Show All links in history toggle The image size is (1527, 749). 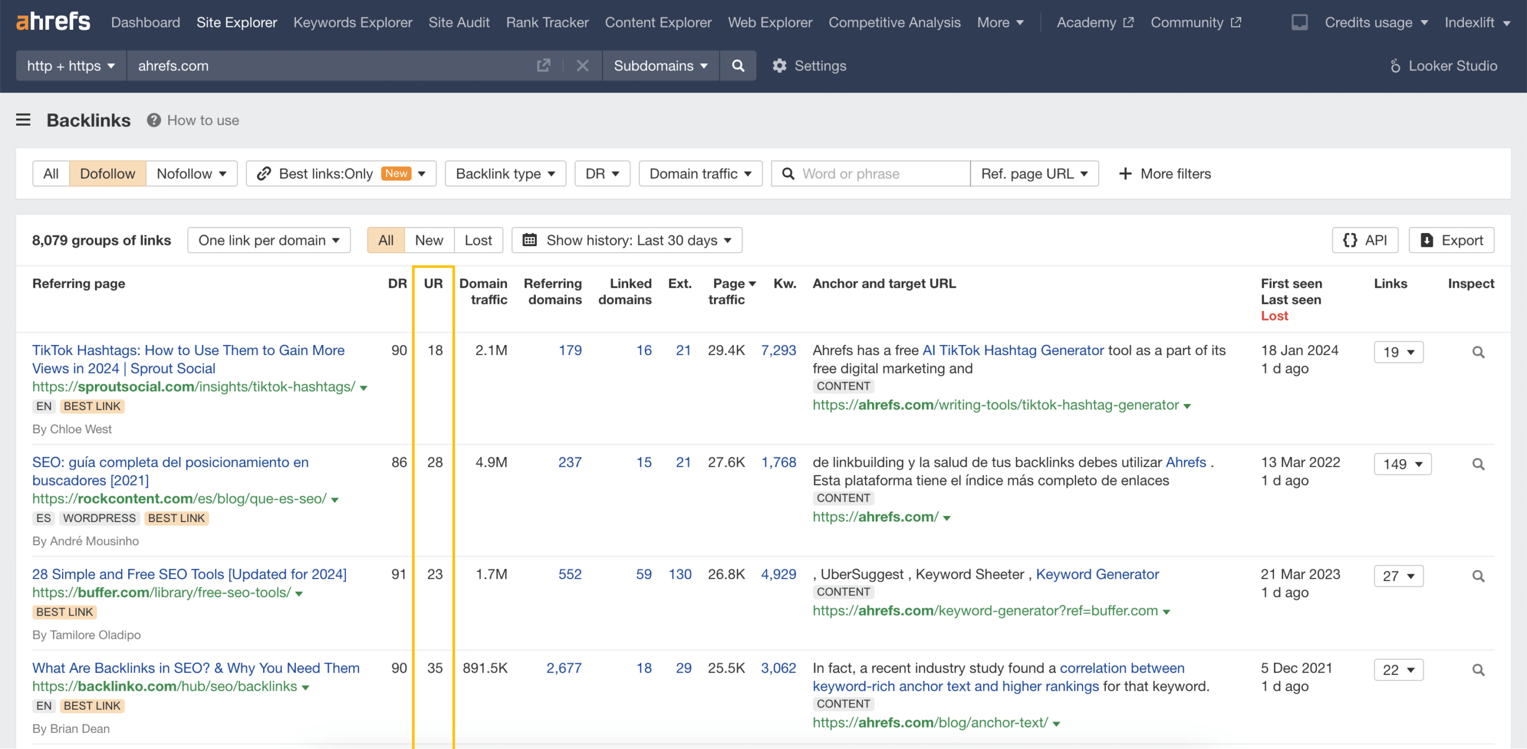pos(386,240)
